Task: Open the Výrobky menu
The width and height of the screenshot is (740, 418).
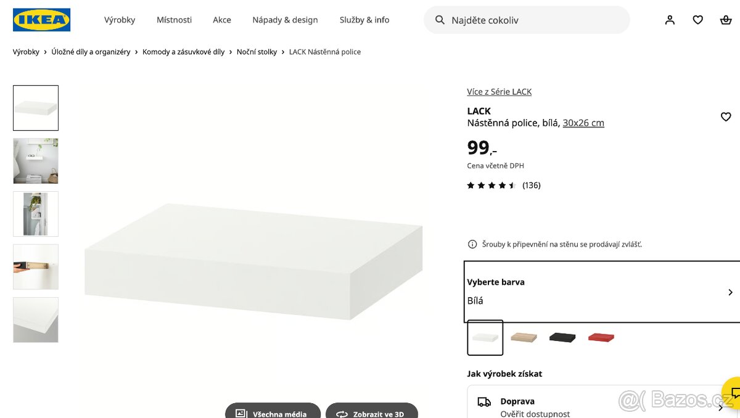Action: [x=120, y=20]
